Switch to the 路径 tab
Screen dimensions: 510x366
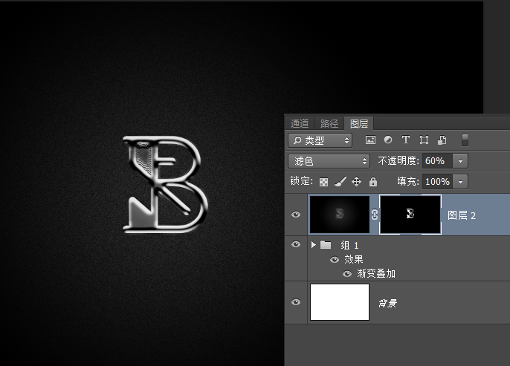[329, 123]
